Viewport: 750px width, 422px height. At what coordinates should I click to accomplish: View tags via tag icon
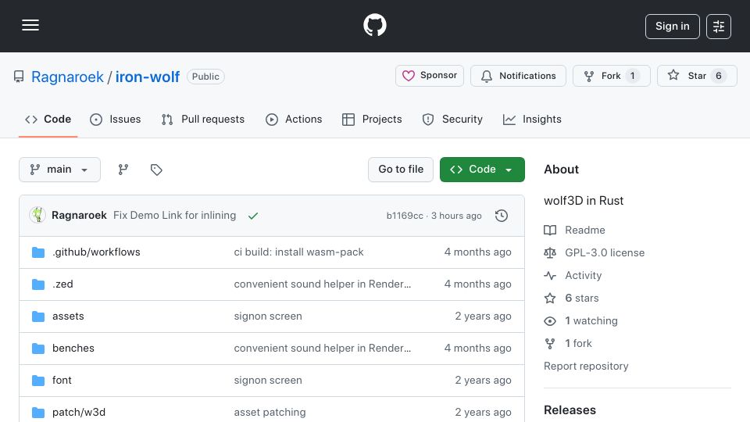[156, 170]
